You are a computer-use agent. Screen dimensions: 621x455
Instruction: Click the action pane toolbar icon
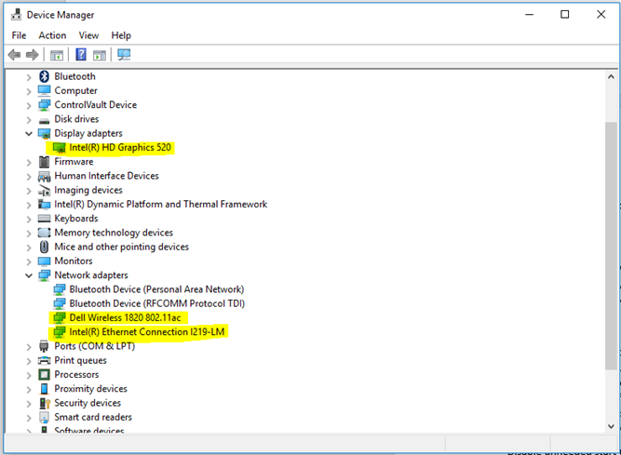(x=100, y=55)
